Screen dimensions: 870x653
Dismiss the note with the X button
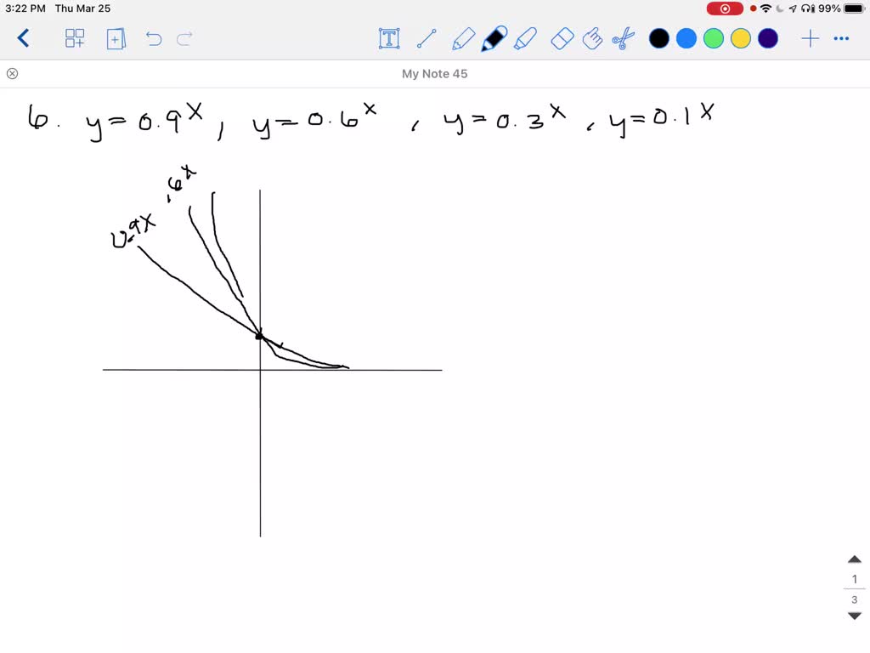(12, 73)
